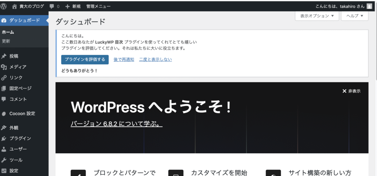Screen dimensions: 377x176
Task: Click the サイト構築の新しい方 card icon
Action: click(274, 173)
